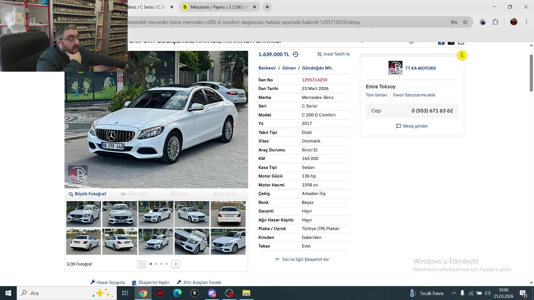Click the price history clock icon
This screenshot has width=534, height=300.
[295, 54]
